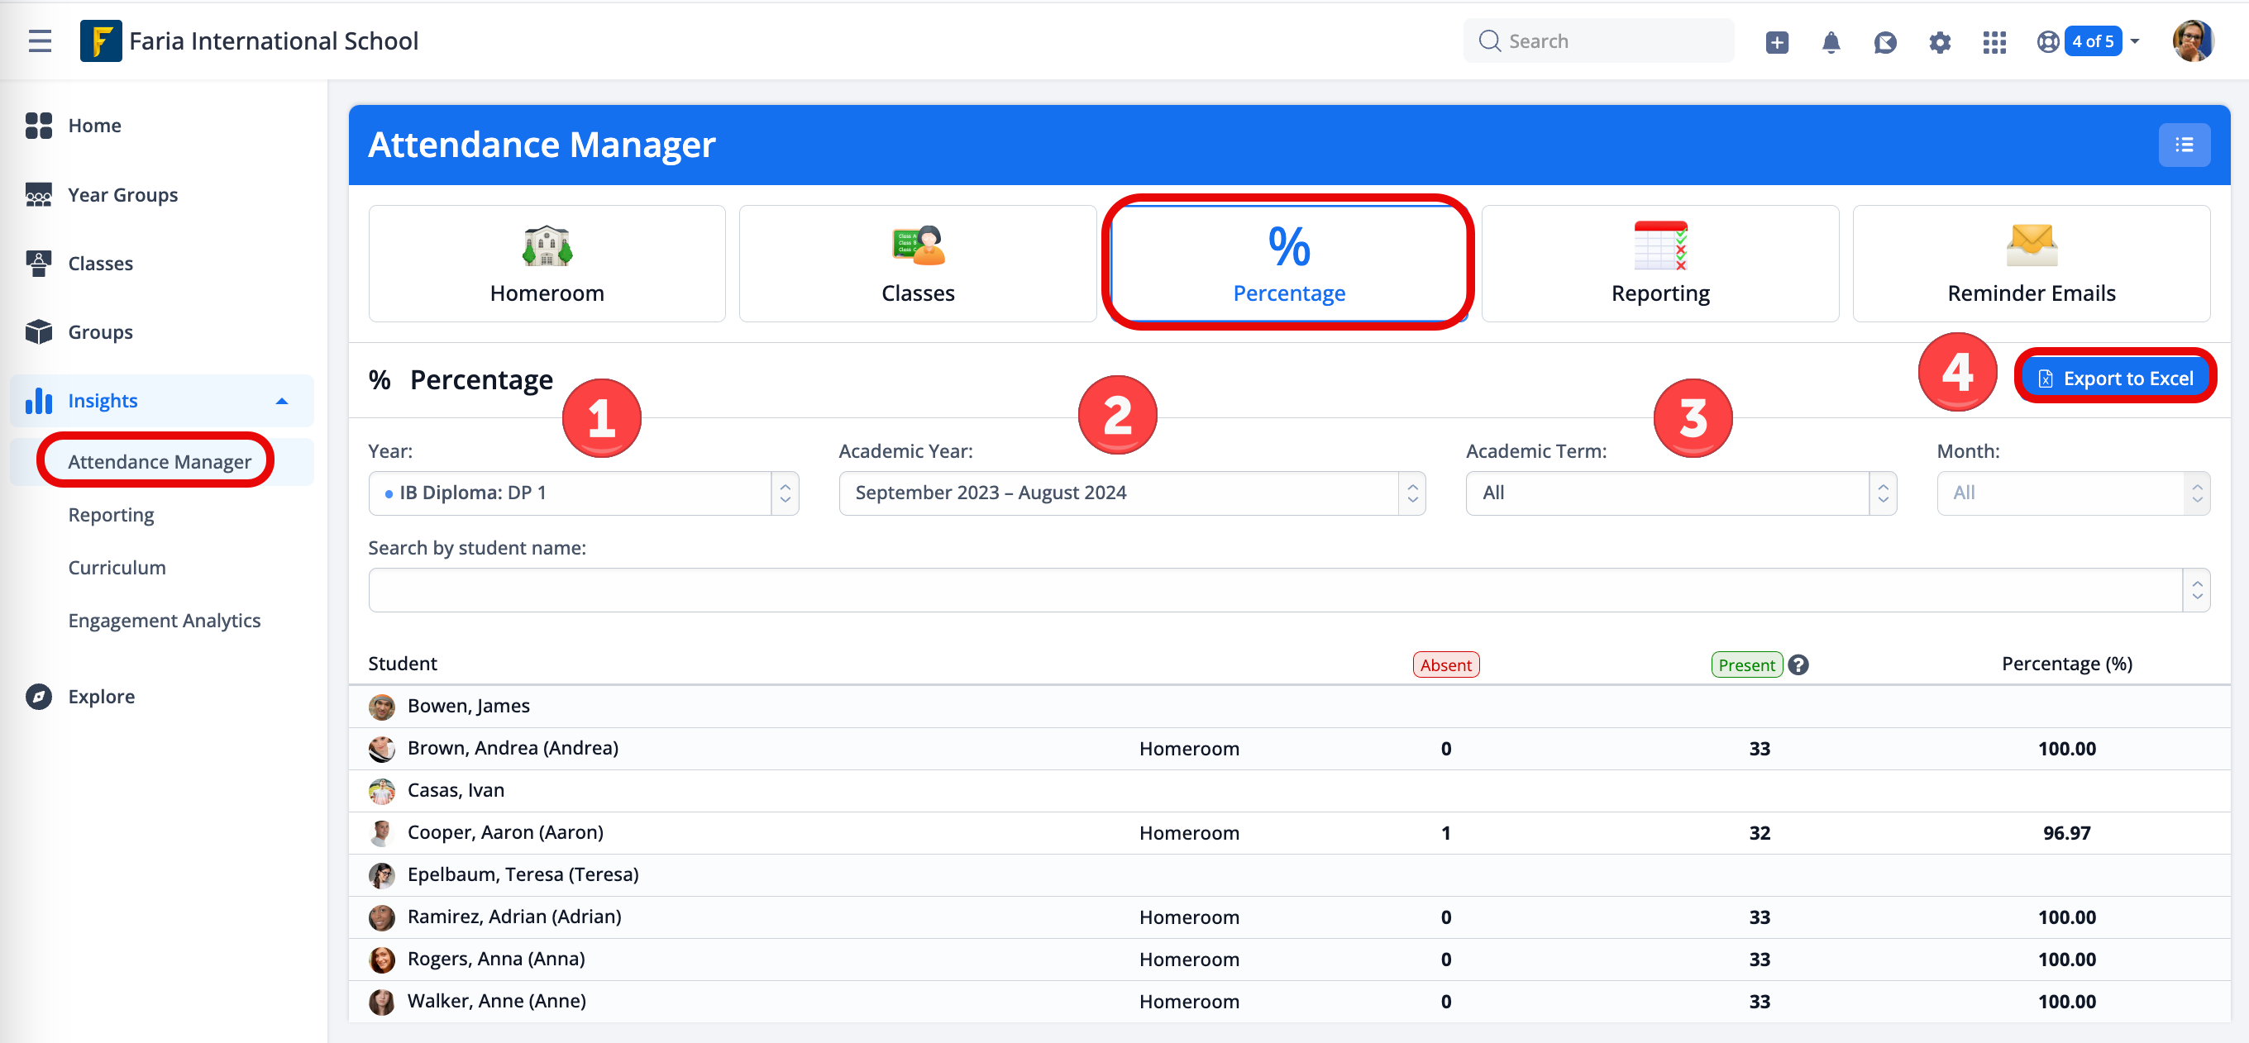The width and height of the screenshot is (2249, 1043).
Task: Open the hamburger menu icon
Action: click(x=40, y=41)
